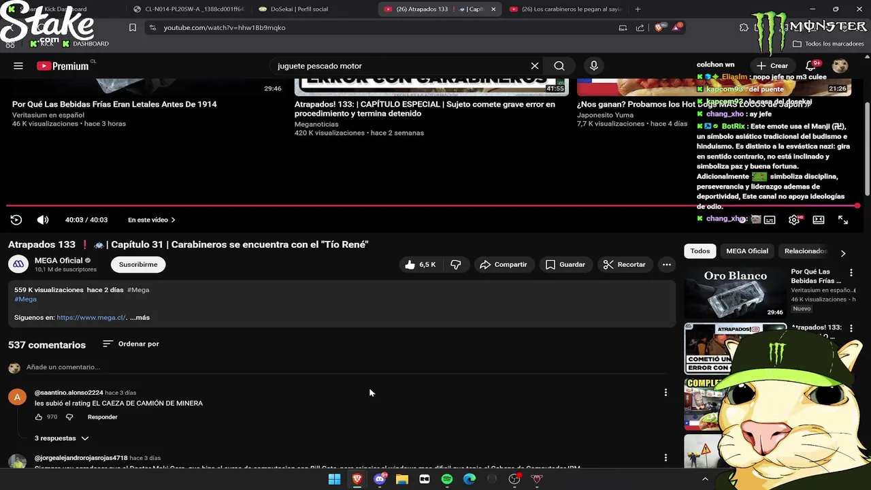Like saantino.alonso2224's comment

click(39, 417)
